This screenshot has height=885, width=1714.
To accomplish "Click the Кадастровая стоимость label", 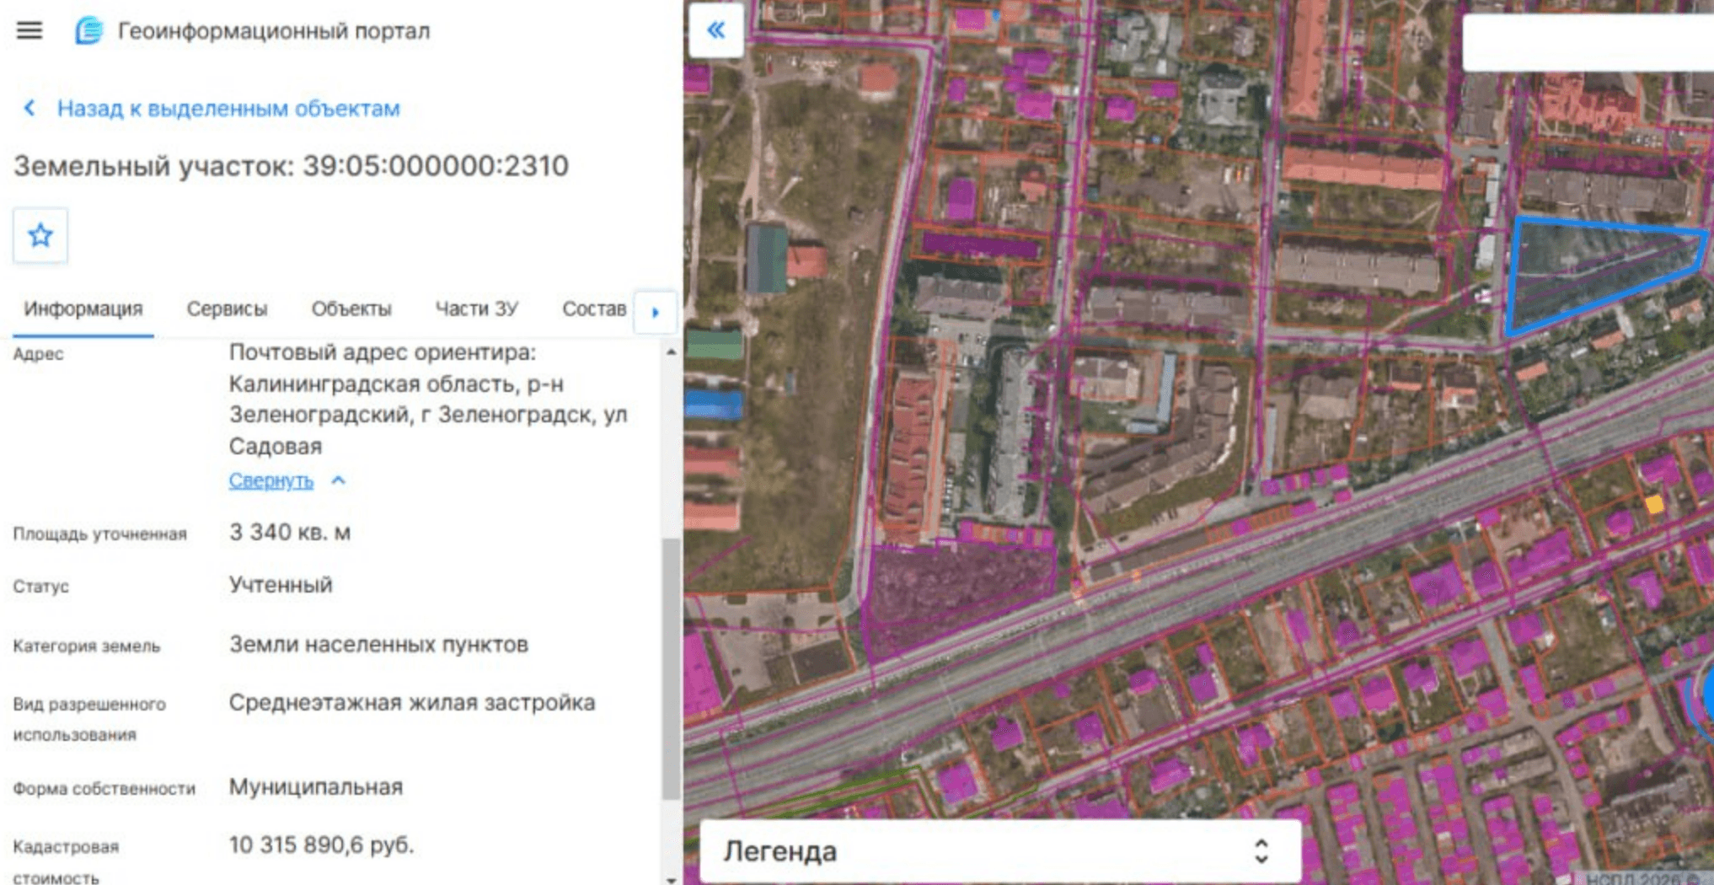I will point(66,861).
